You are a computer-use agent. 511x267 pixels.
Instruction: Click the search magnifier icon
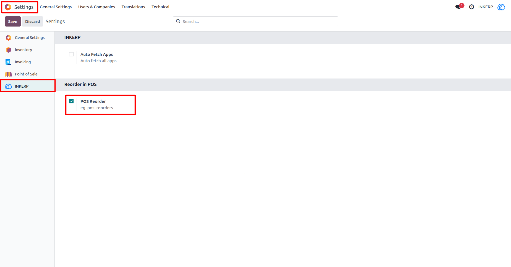click(x=178, y=21)
